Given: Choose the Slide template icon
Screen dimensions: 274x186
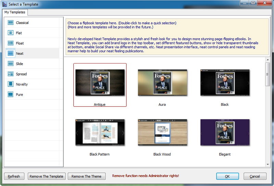Looking at the screenshot, I should click(x=10, y=63).
